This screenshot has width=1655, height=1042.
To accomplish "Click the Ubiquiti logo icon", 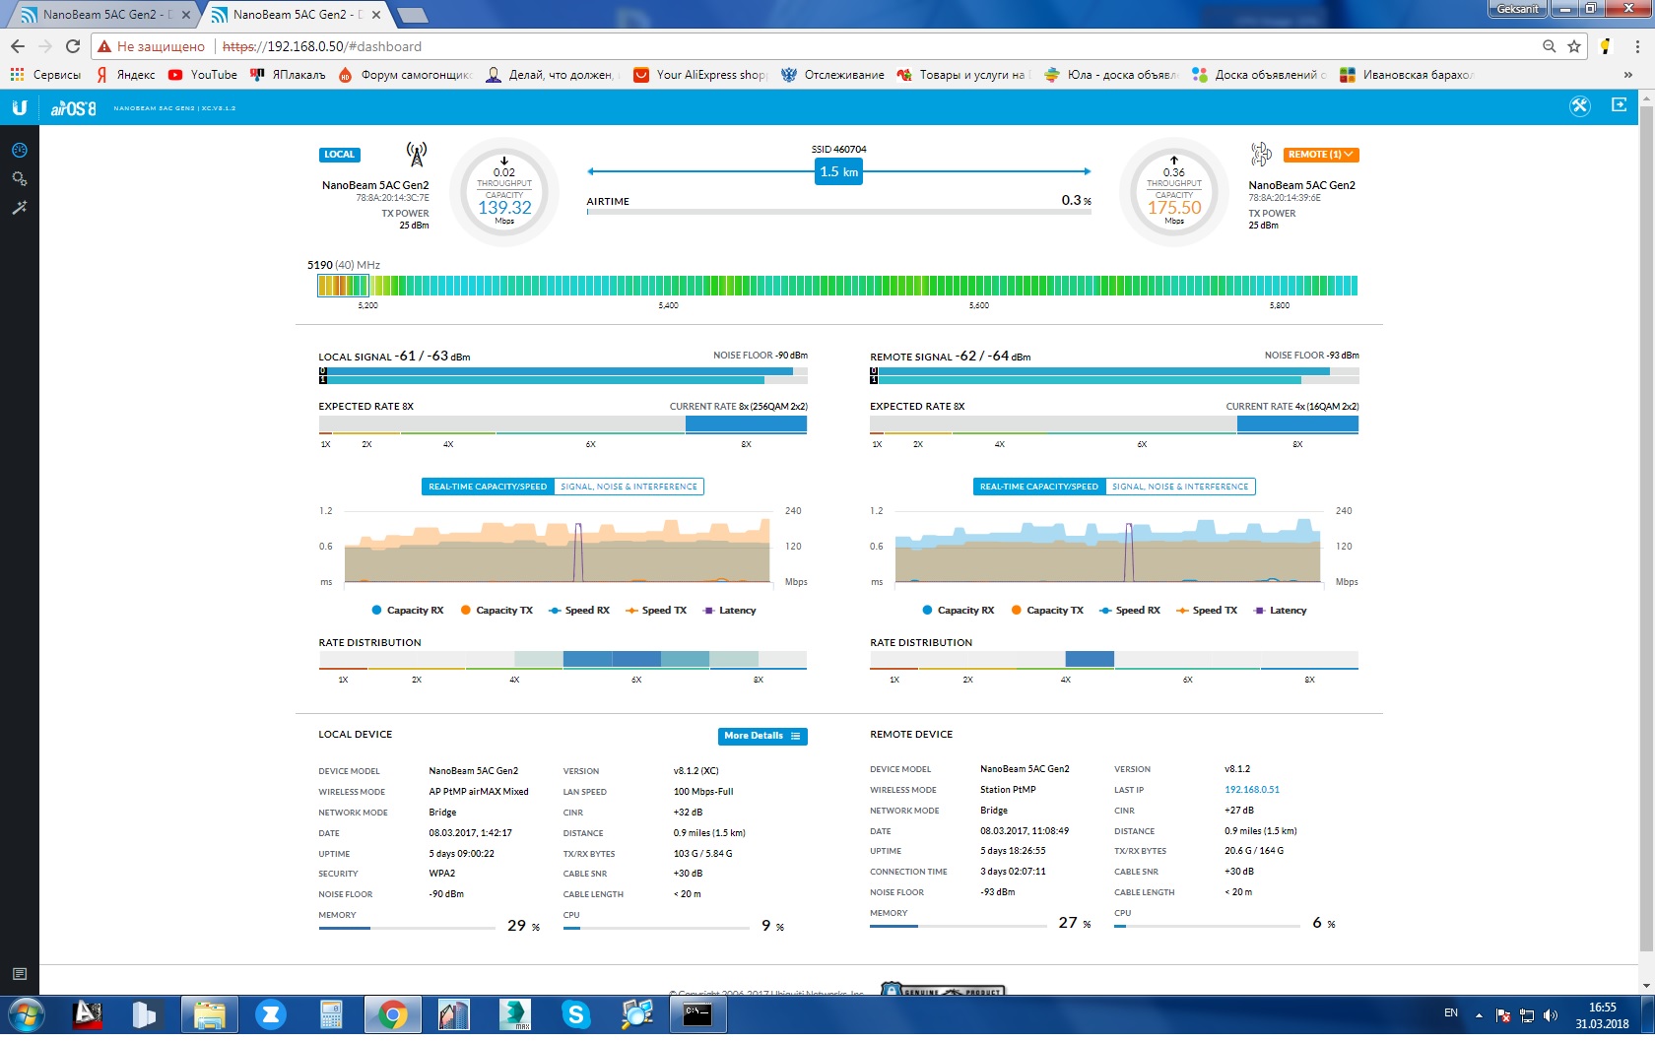I will 19,107.
